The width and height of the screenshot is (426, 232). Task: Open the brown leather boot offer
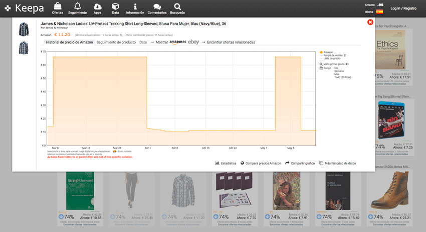pos(389,191)
